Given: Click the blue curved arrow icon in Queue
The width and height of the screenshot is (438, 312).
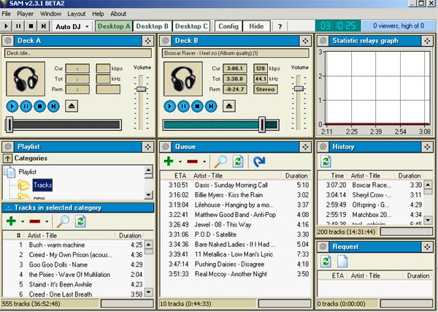Looking at the screenshot, I should coord(259,161).
